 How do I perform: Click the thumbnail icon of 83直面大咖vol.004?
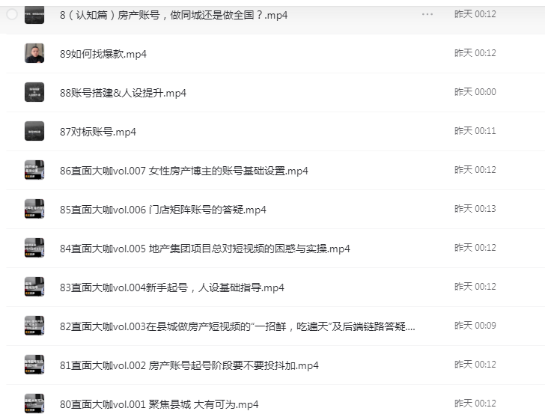pyautogui.click(x=34, y=287)
